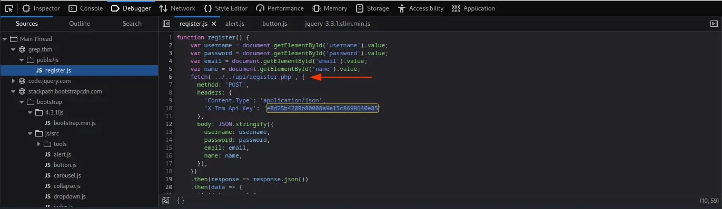
Task: Toggle the right breakpoints pane icon
Action: pyautogui.click(x=714, y=24)
